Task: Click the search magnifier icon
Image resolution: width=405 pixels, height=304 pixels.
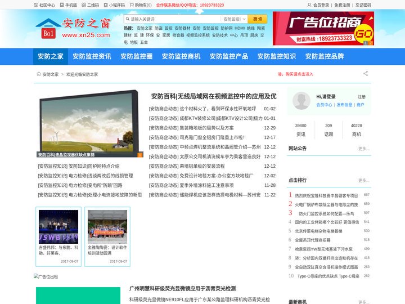Action: [x=128, y=19]
